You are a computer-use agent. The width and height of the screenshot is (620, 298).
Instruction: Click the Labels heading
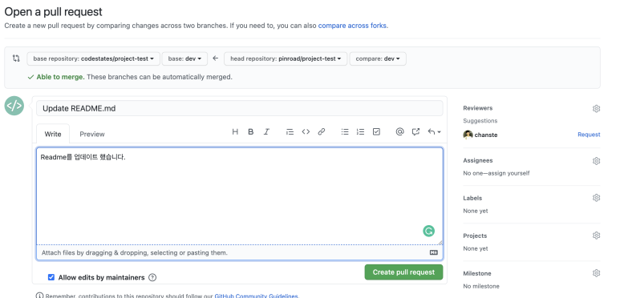pyautogui.click(x=472, y=198)
